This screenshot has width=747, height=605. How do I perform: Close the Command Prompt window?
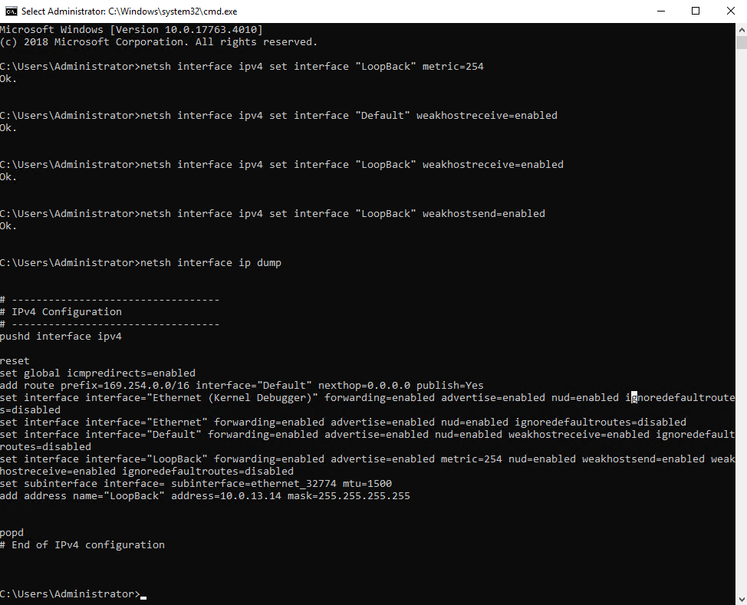tap(730, 11)
